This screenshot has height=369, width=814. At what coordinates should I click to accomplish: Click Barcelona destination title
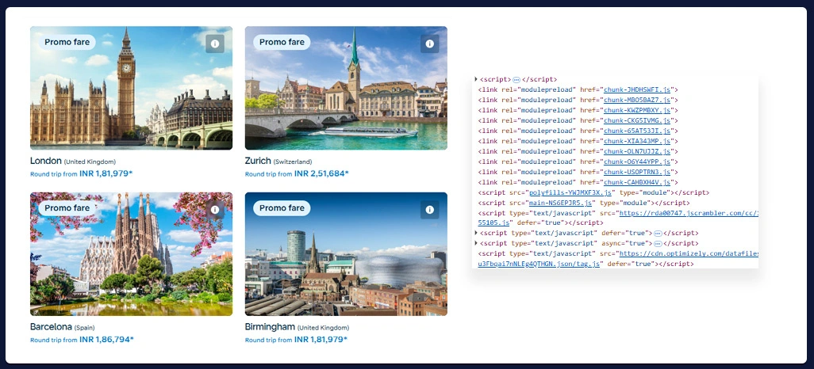coord(51,327)
